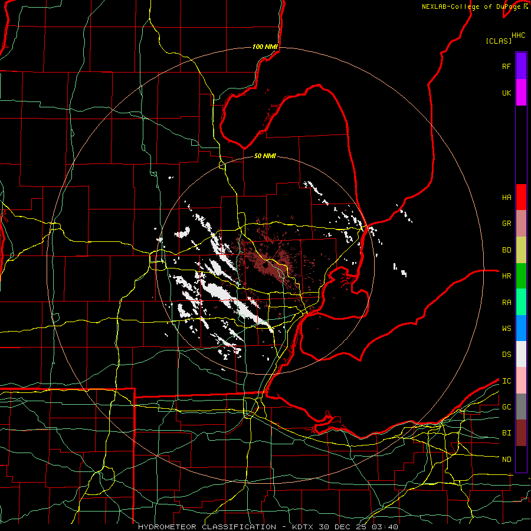This screenshot has width=531, height=531.
Task: Select the BD yellow legend block
Action: tap(521, 250)
